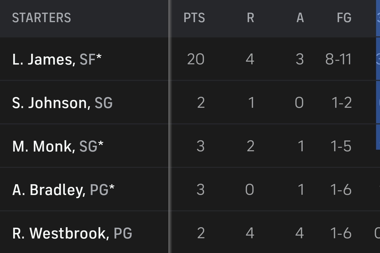Select L. James' 20 points cell
Image resolution: width=380 pixels, height=253 pixels.
196,59
